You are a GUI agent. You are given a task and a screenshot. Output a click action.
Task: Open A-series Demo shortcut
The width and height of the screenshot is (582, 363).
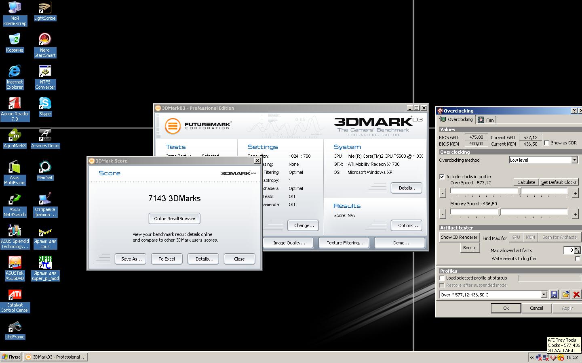point(45,138)
